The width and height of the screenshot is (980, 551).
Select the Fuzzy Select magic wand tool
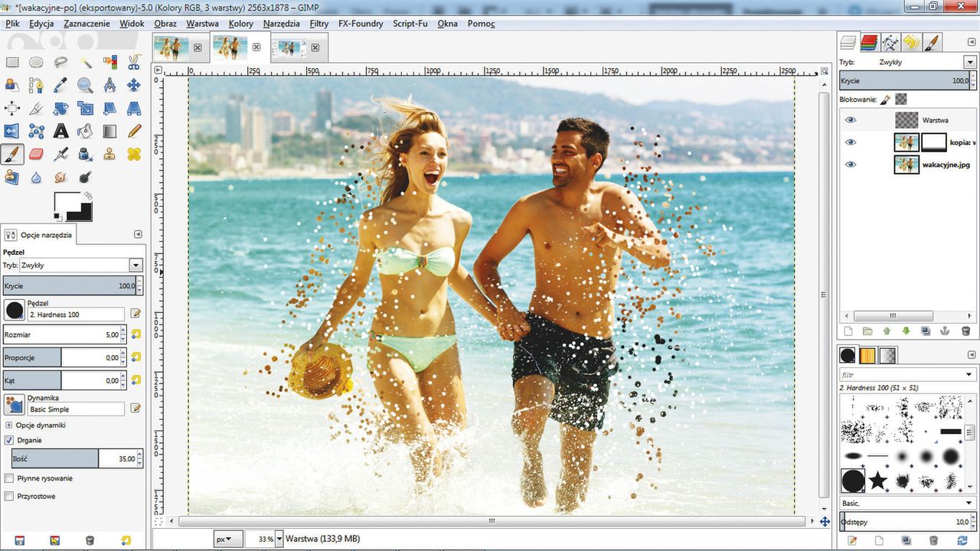86,62
